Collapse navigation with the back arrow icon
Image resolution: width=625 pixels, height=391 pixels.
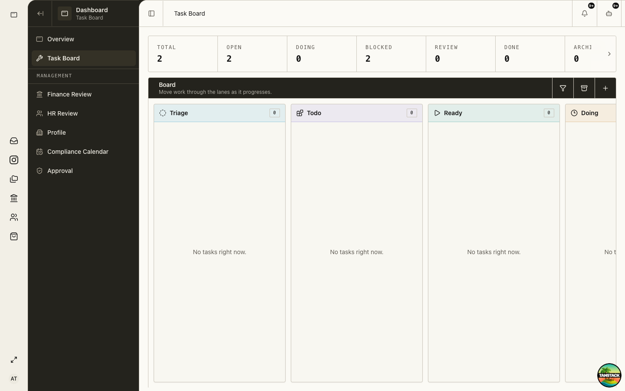40,13
